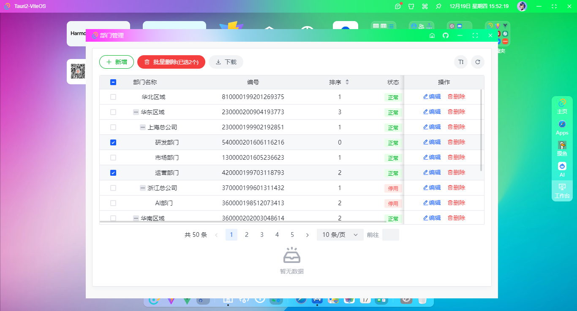This screenshot has width=577, height=311.
Task: Click the sort arrows on 排序 column
Action: point(347,82)
